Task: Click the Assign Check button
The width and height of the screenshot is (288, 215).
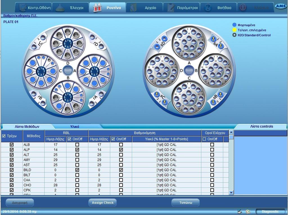Action: (x=103, y=203)
